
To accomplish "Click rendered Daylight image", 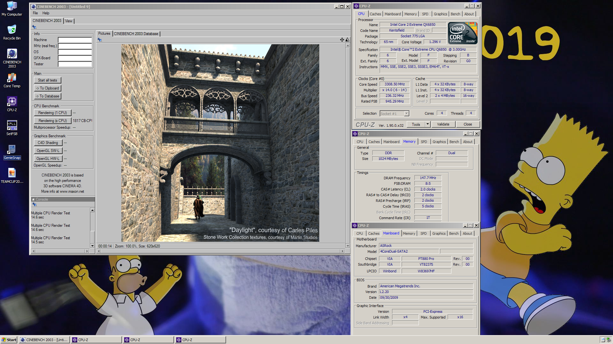I will coord(220,143).
